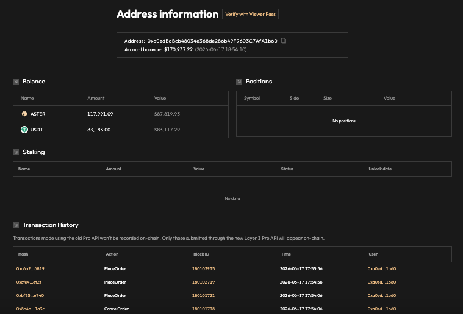Click the Positions Symbol column header
This screenshot has width=463, height=314.
(x=252, y=98)
